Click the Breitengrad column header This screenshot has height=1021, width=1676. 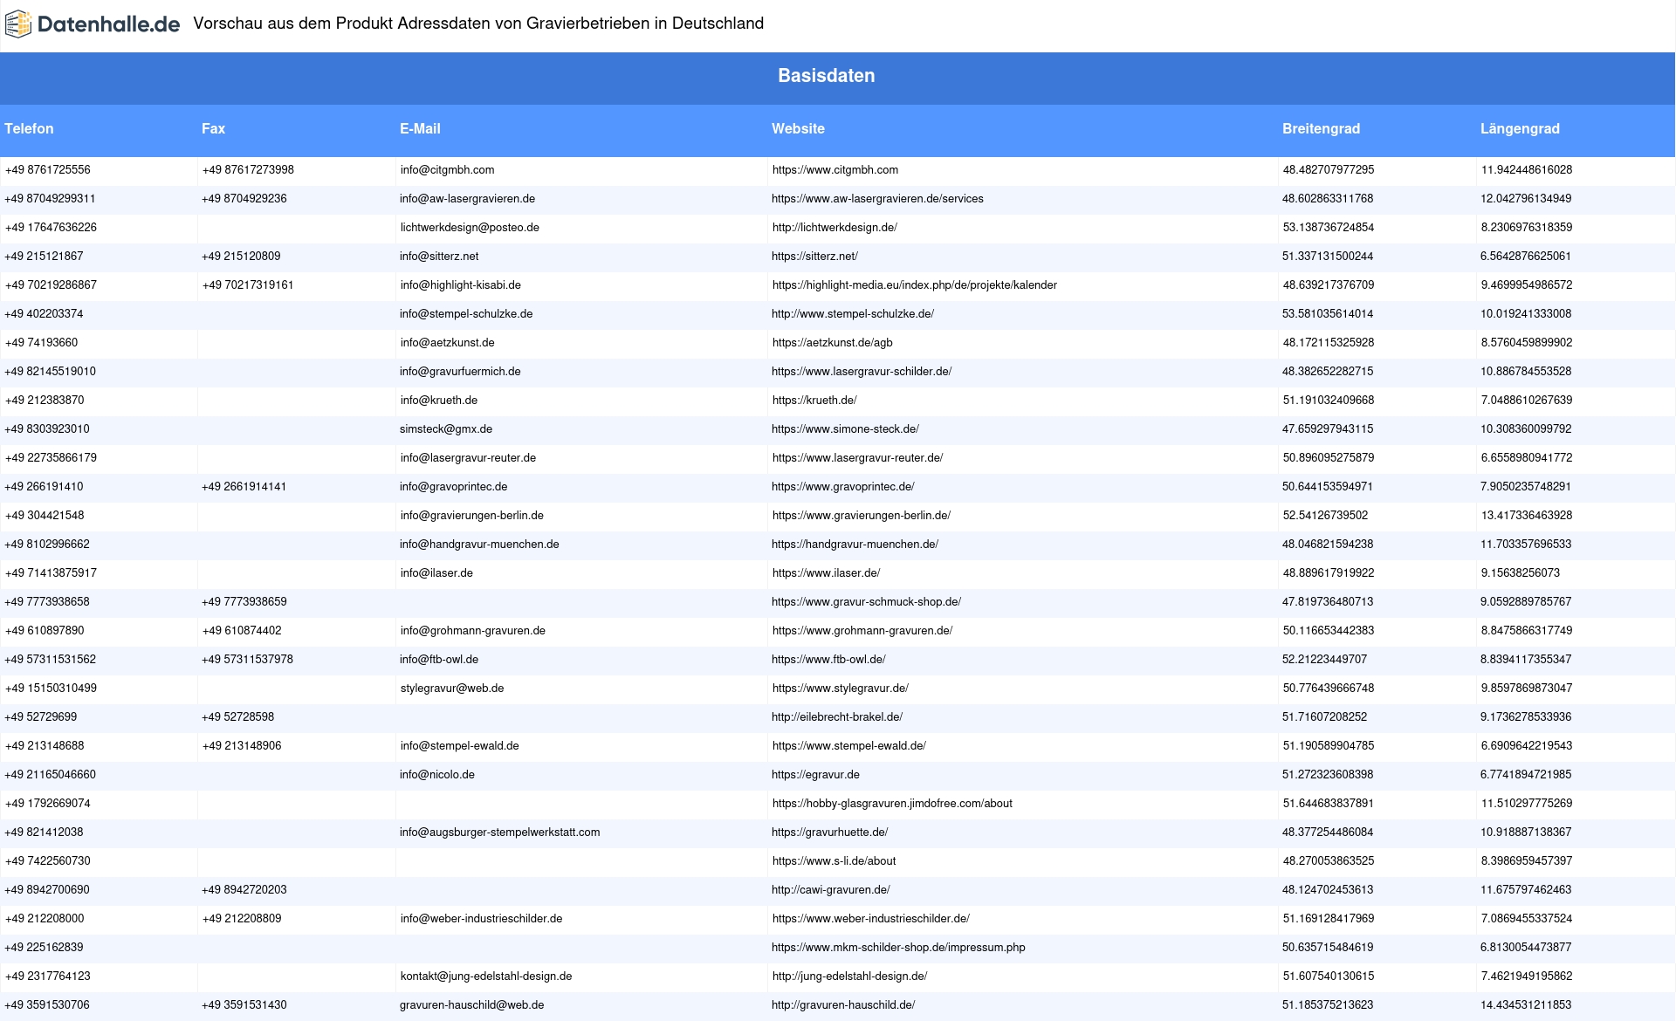pyautogui.click(x=1321, y=128)
